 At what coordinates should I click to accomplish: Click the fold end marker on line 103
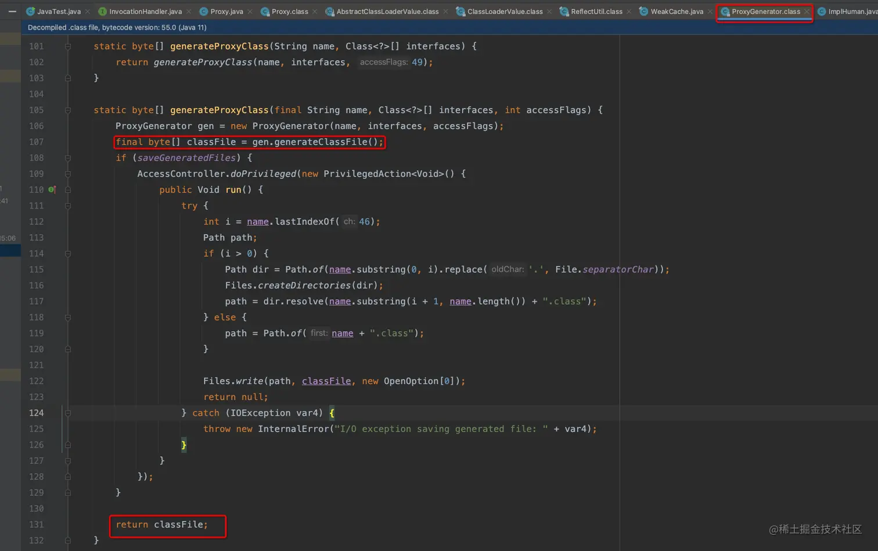pos(68,78)
